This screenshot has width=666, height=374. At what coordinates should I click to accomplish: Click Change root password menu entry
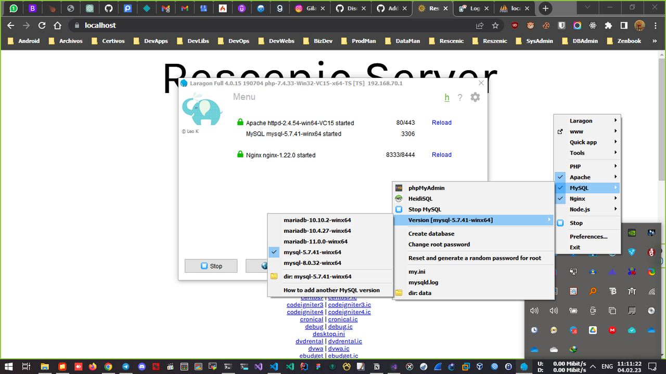click(472, 244)
